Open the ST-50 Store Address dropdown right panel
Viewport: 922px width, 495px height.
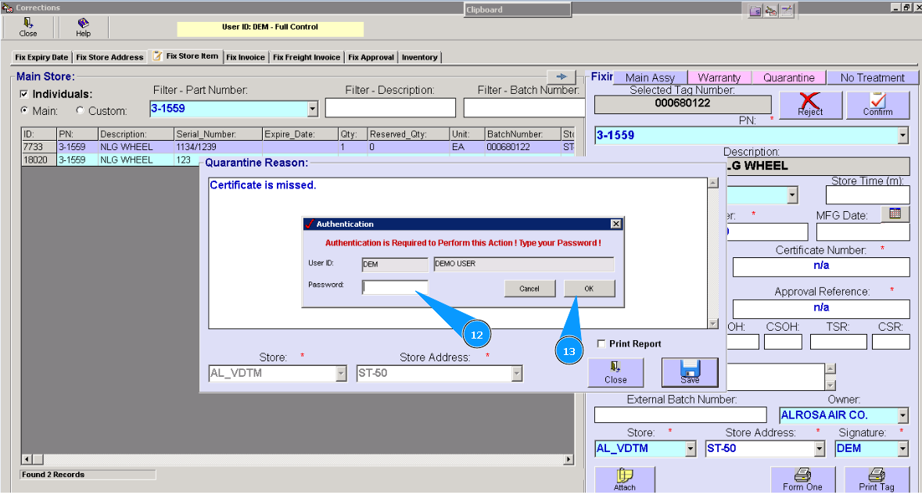(820, 449)
